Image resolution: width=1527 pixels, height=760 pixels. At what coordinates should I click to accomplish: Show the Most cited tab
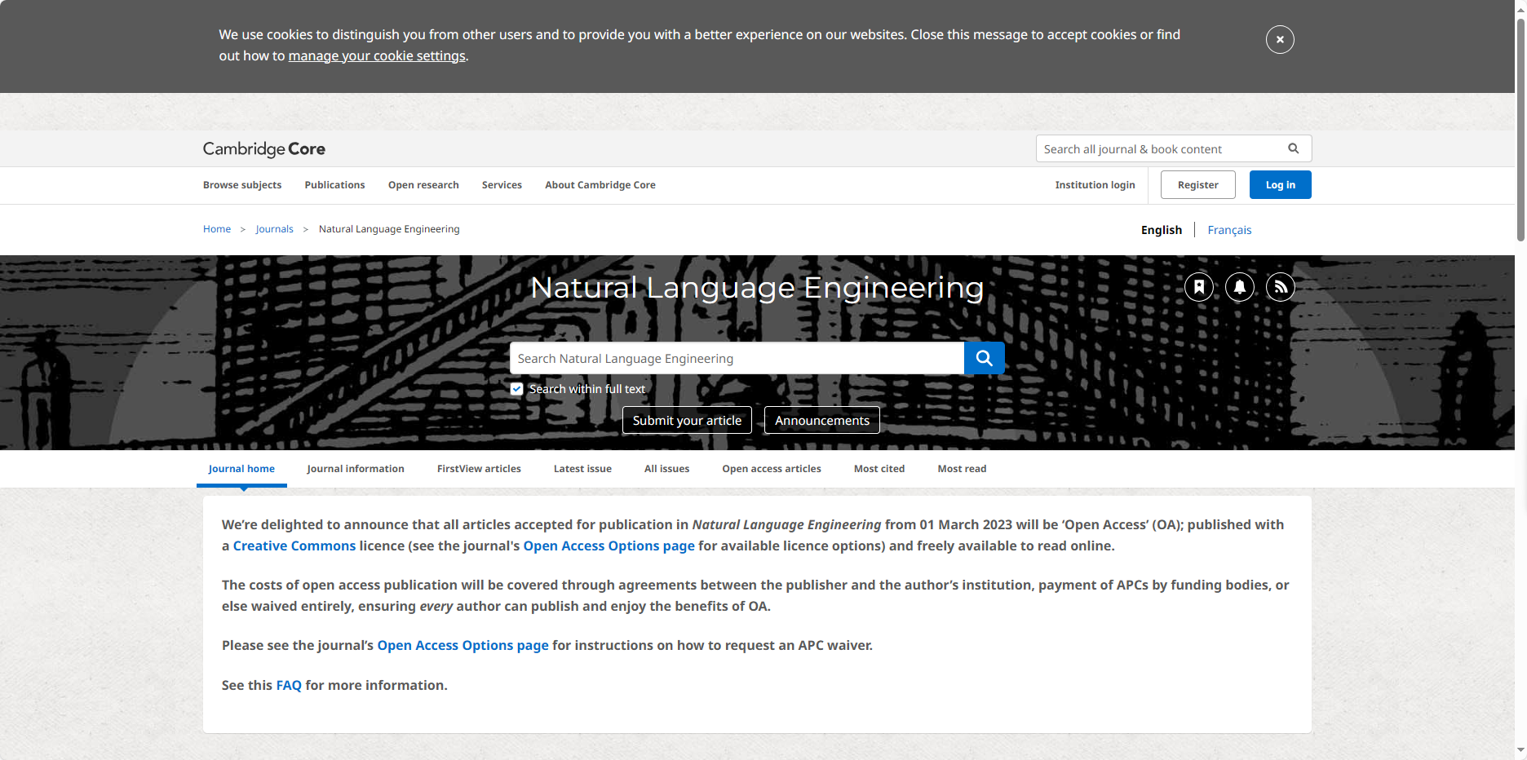(879, 469)
